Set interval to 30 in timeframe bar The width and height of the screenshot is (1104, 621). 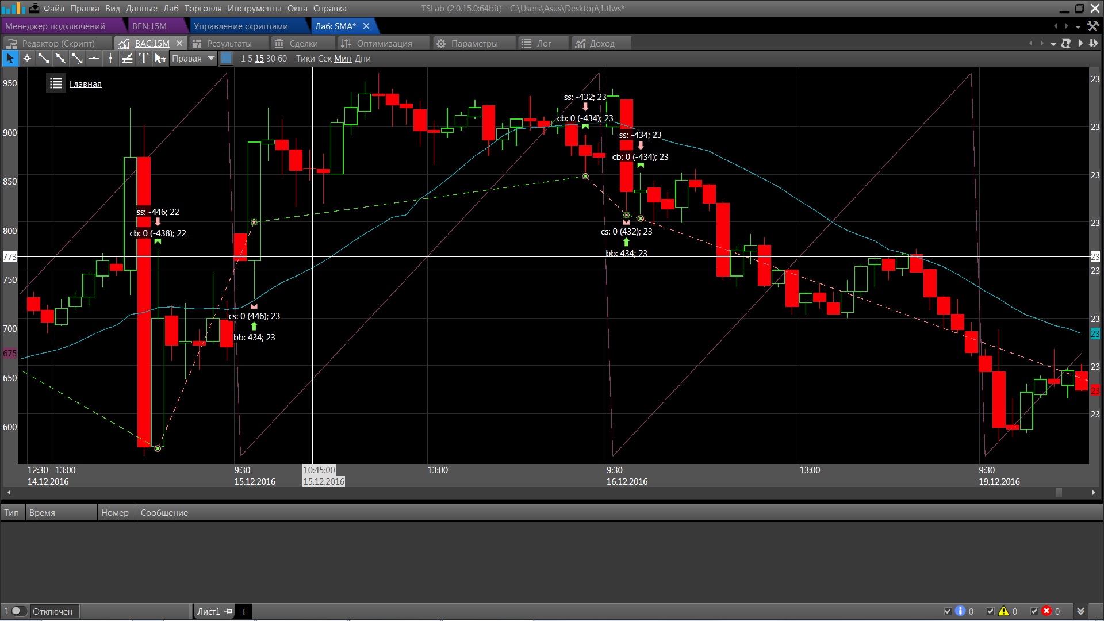pos(270,59)
